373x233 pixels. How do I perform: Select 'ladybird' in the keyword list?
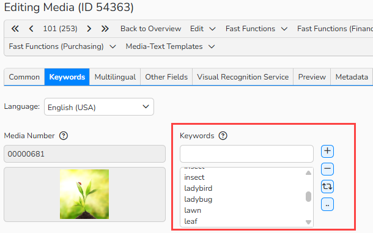[x=243, y=188]
